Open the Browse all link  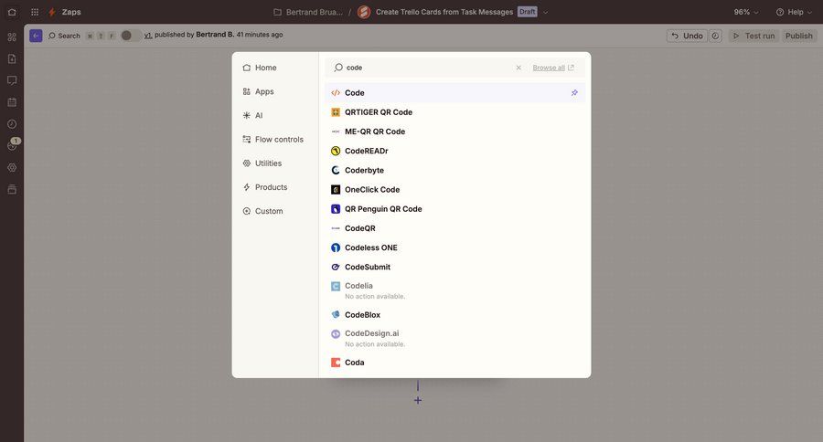[553, 68]
